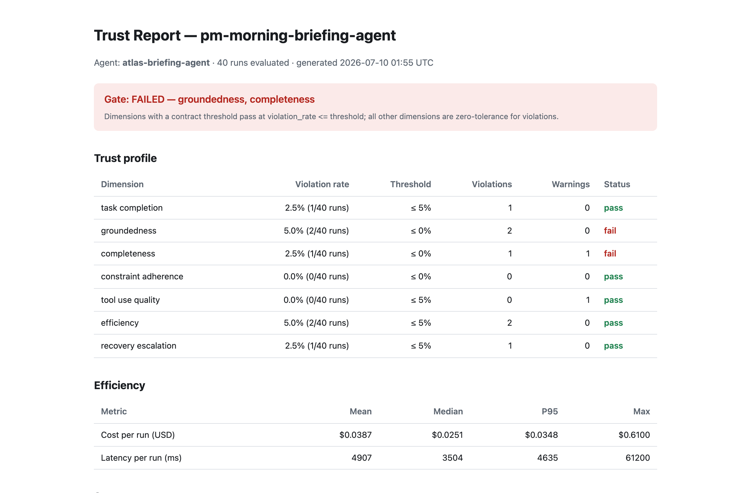Image resolution: width=751 pixels, height=493 pixels.
Task: Select the 'Cost per run (USD)' metric label
Action: pyautogui.click(x=138, y=435)
